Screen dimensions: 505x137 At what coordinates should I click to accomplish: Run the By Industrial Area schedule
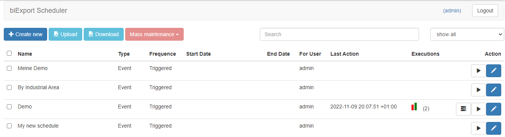pos(478,90)
